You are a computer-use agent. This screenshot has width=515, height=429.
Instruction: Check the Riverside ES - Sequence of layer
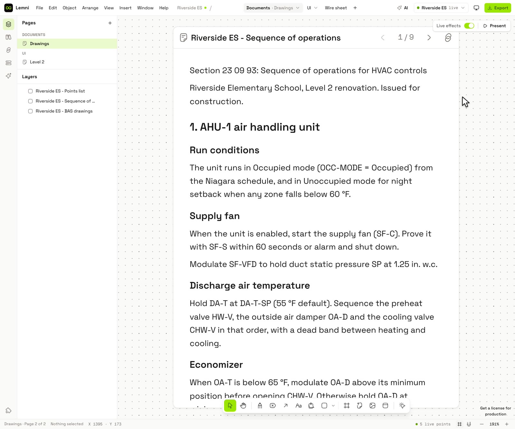pos(30,101)
